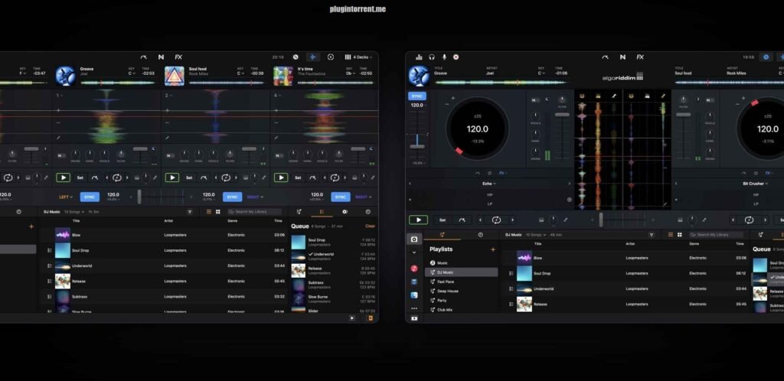Click the filter icon in left window library
Viewport: 784px width, 381px height.
coord(190,212)
